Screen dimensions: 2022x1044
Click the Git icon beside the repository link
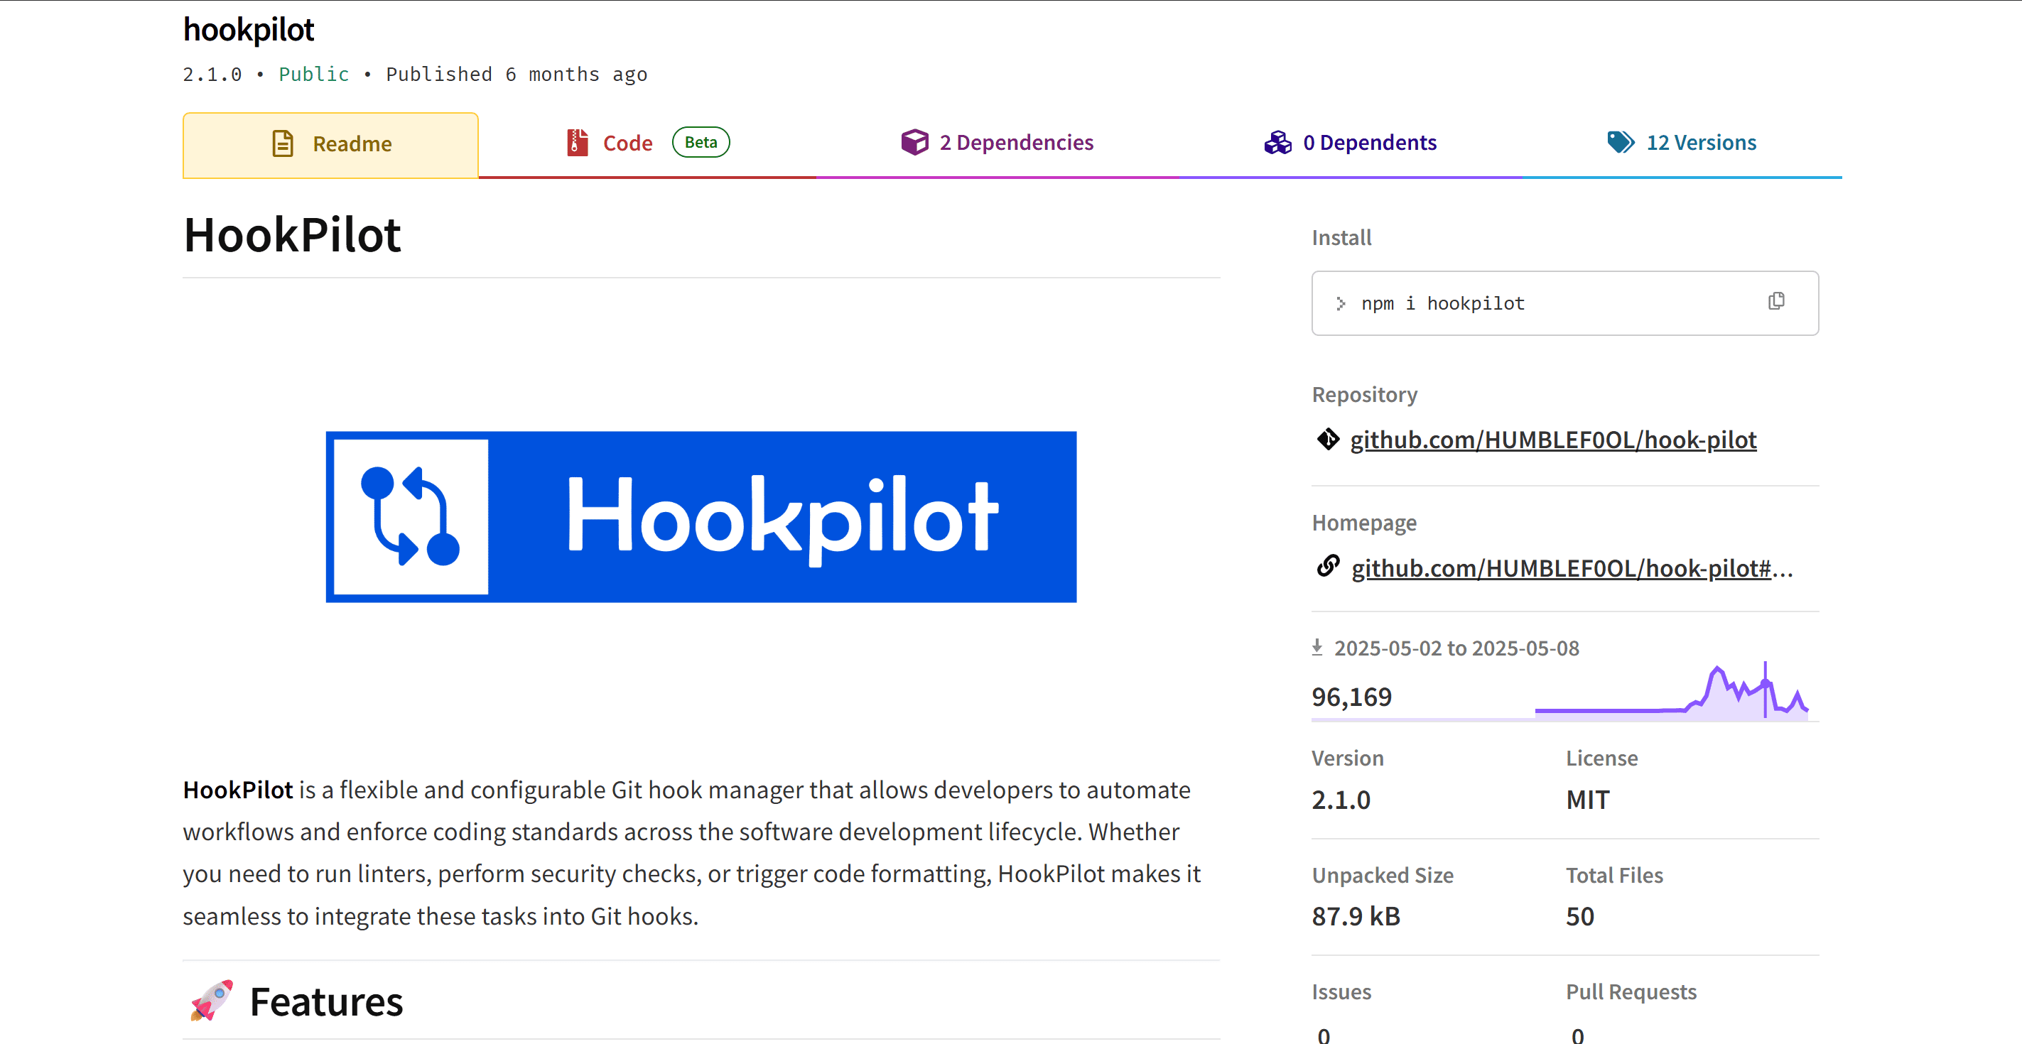(1328, 440)
